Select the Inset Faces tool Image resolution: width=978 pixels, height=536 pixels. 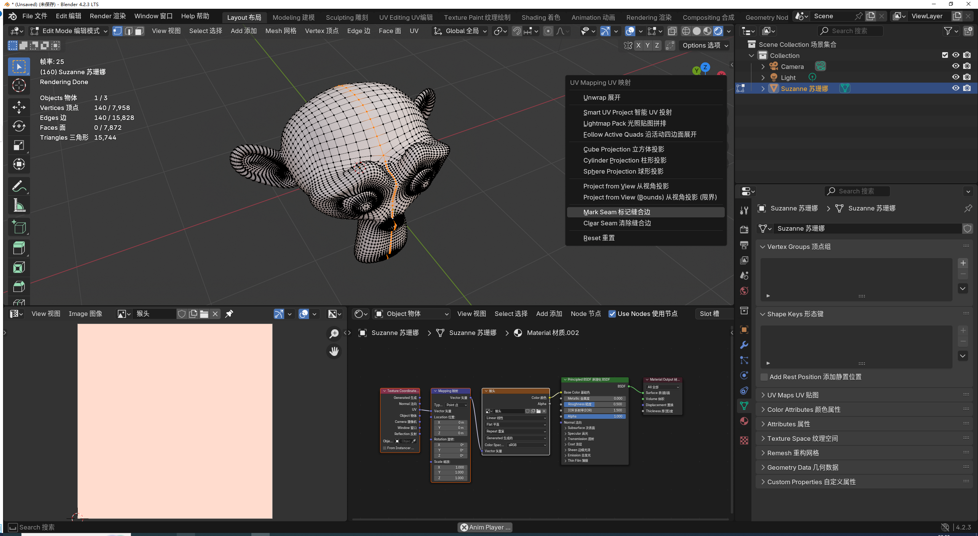tap(19, 267)
